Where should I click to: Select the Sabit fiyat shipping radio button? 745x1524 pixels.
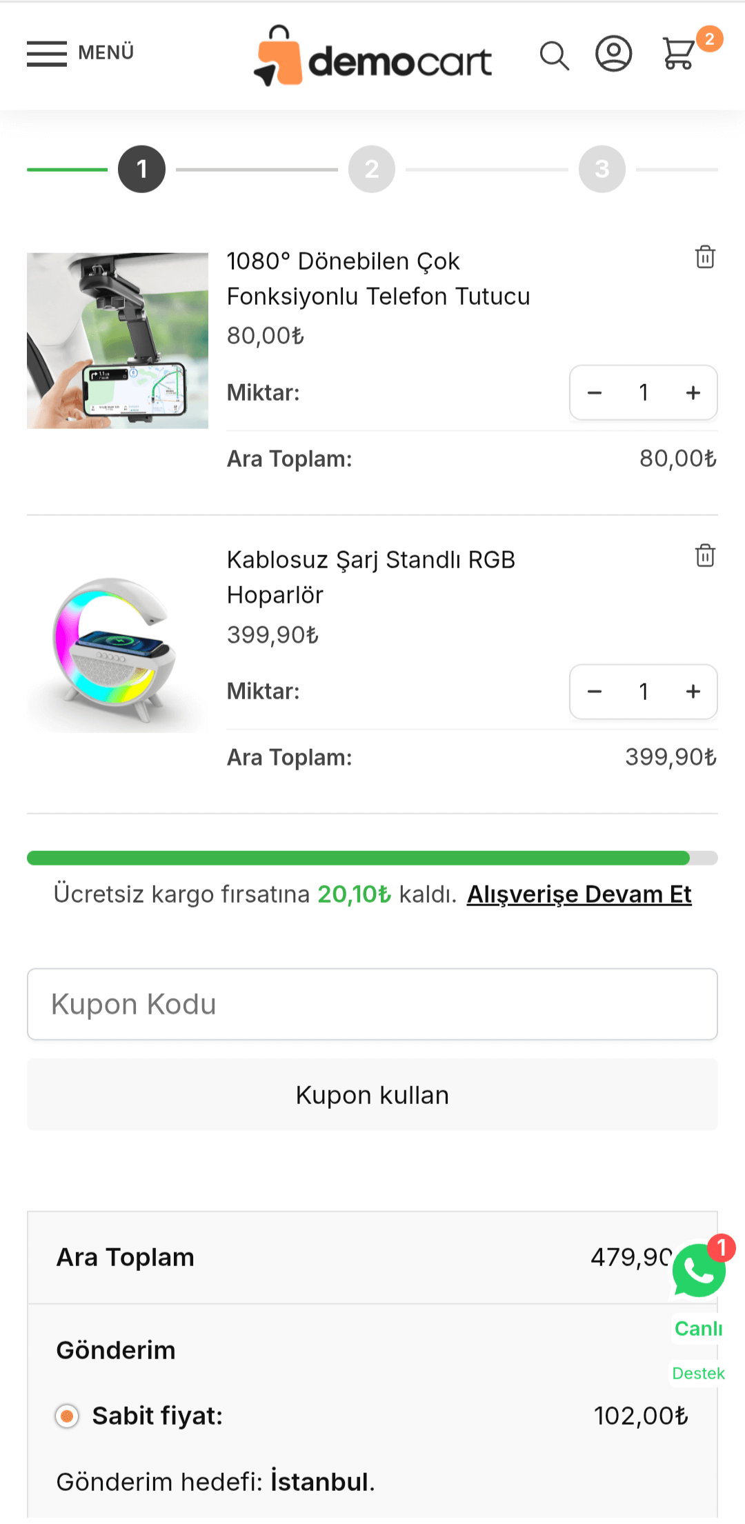[x=67, y=1416]
